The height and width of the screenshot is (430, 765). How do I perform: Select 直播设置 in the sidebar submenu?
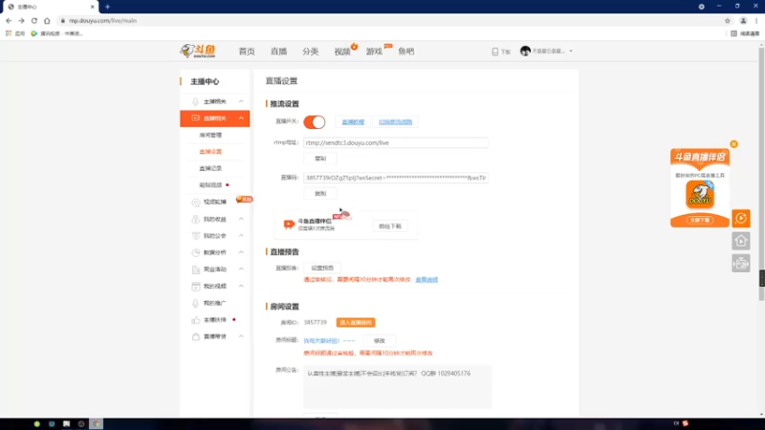coord(210,152)
